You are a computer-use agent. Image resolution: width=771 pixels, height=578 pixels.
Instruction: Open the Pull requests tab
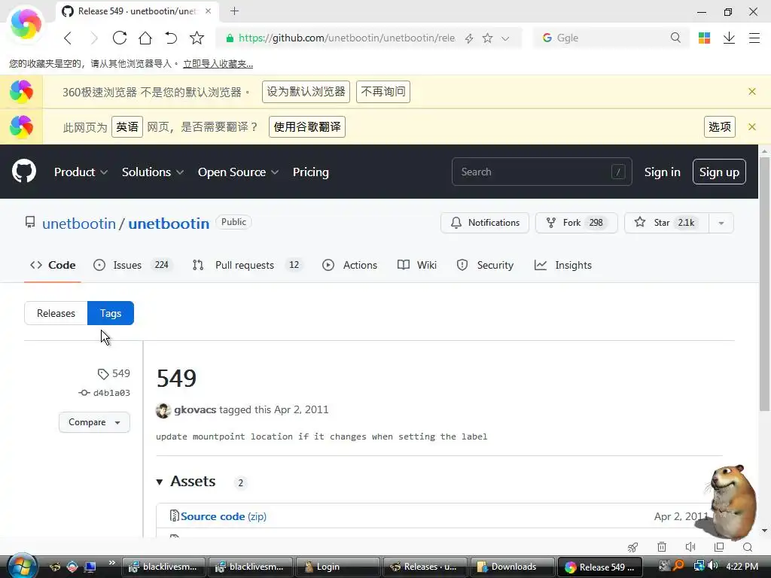coord(248,266)
